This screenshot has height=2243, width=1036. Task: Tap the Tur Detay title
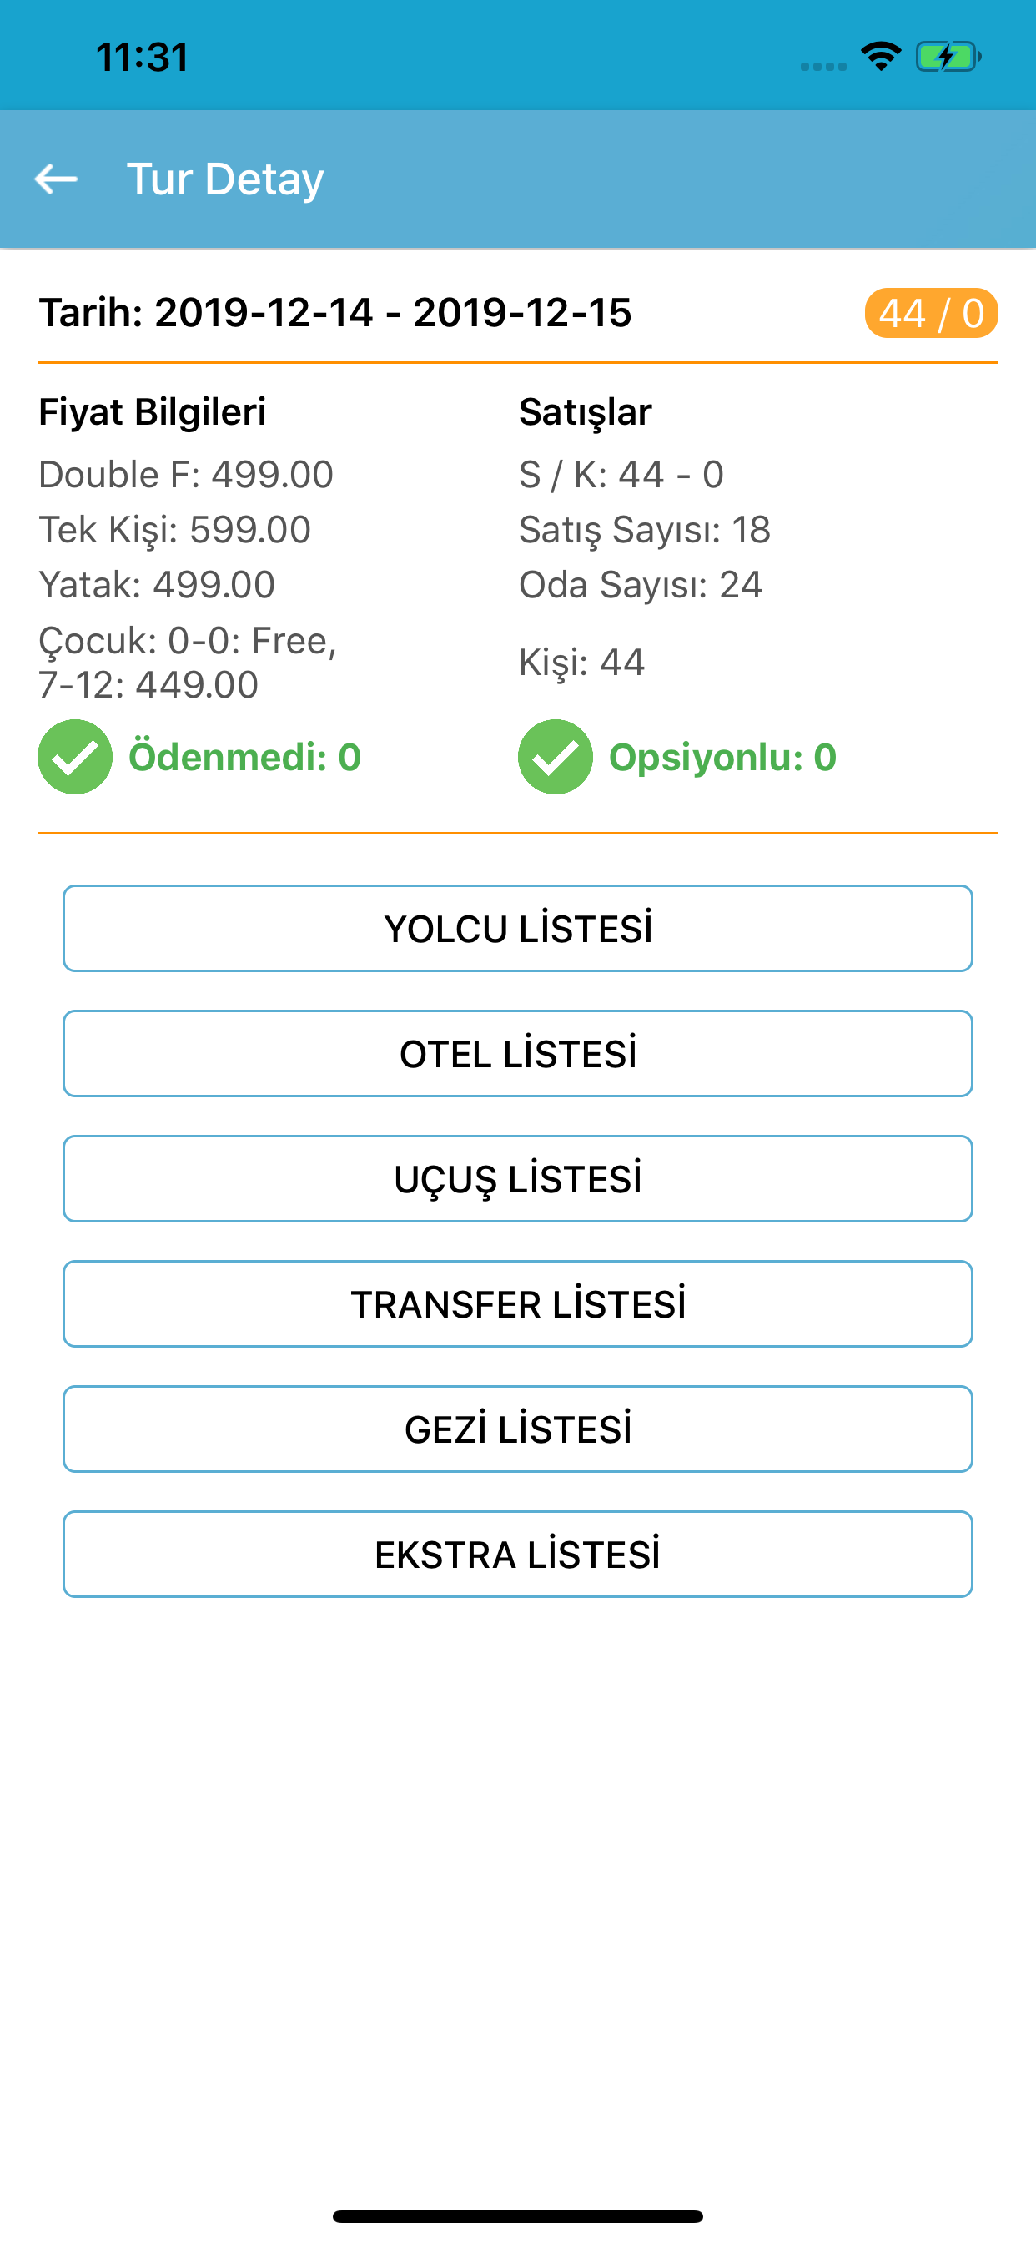pos(225,179)
